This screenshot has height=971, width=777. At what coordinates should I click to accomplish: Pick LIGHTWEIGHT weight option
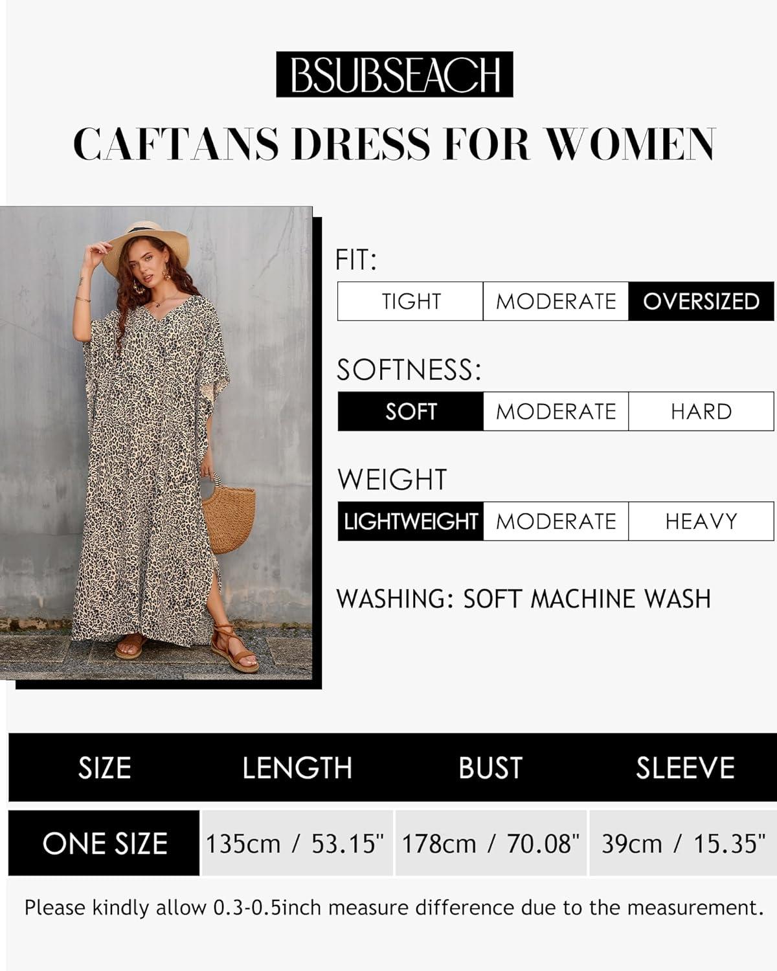(x=411, y=521)
